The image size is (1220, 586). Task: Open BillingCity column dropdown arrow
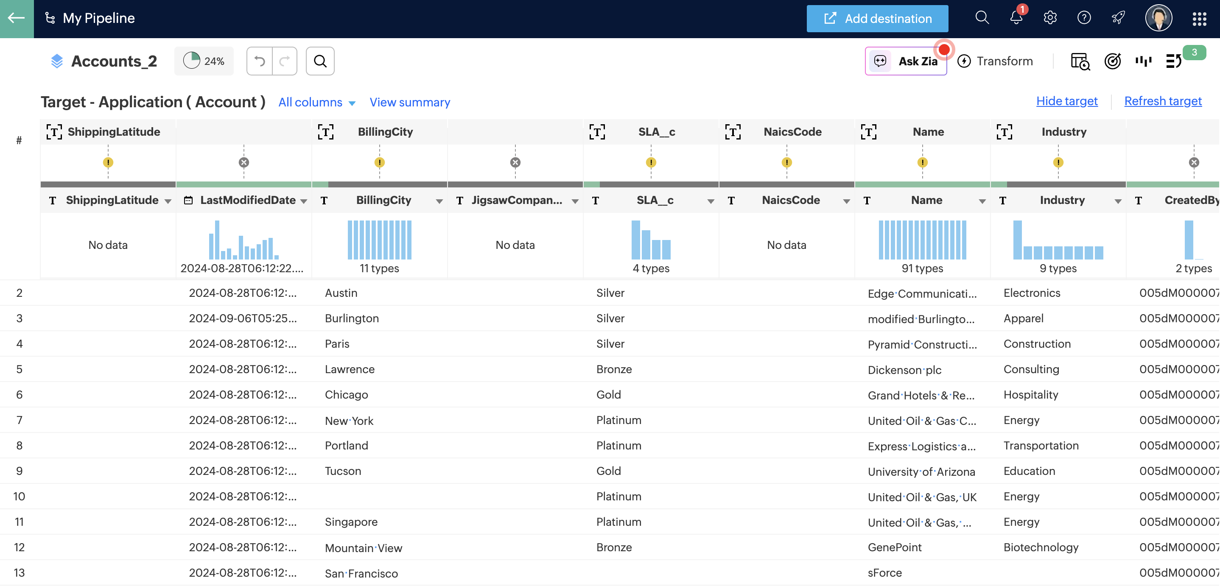click(439, 201)
